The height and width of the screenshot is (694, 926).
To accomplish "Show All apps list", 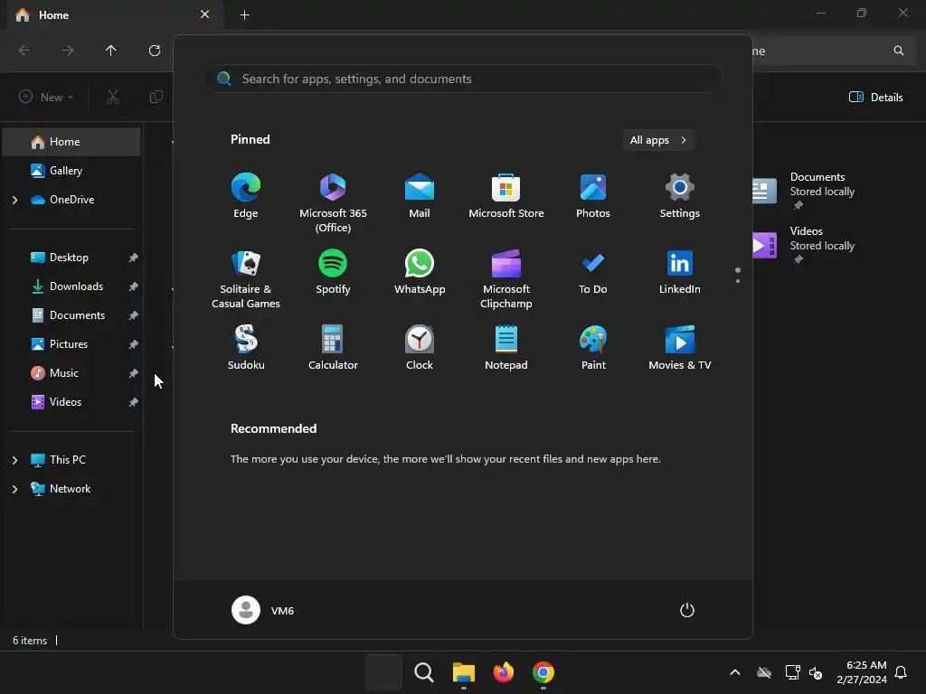I will (x=658, y=140).
